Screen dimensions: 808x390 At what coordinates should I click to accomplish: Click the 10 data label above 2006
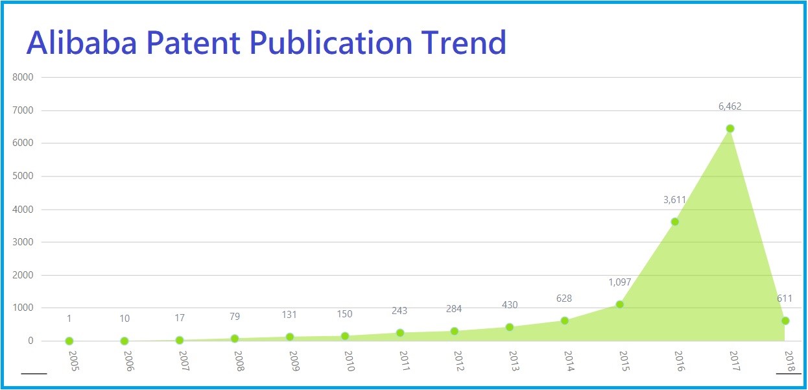125,319
